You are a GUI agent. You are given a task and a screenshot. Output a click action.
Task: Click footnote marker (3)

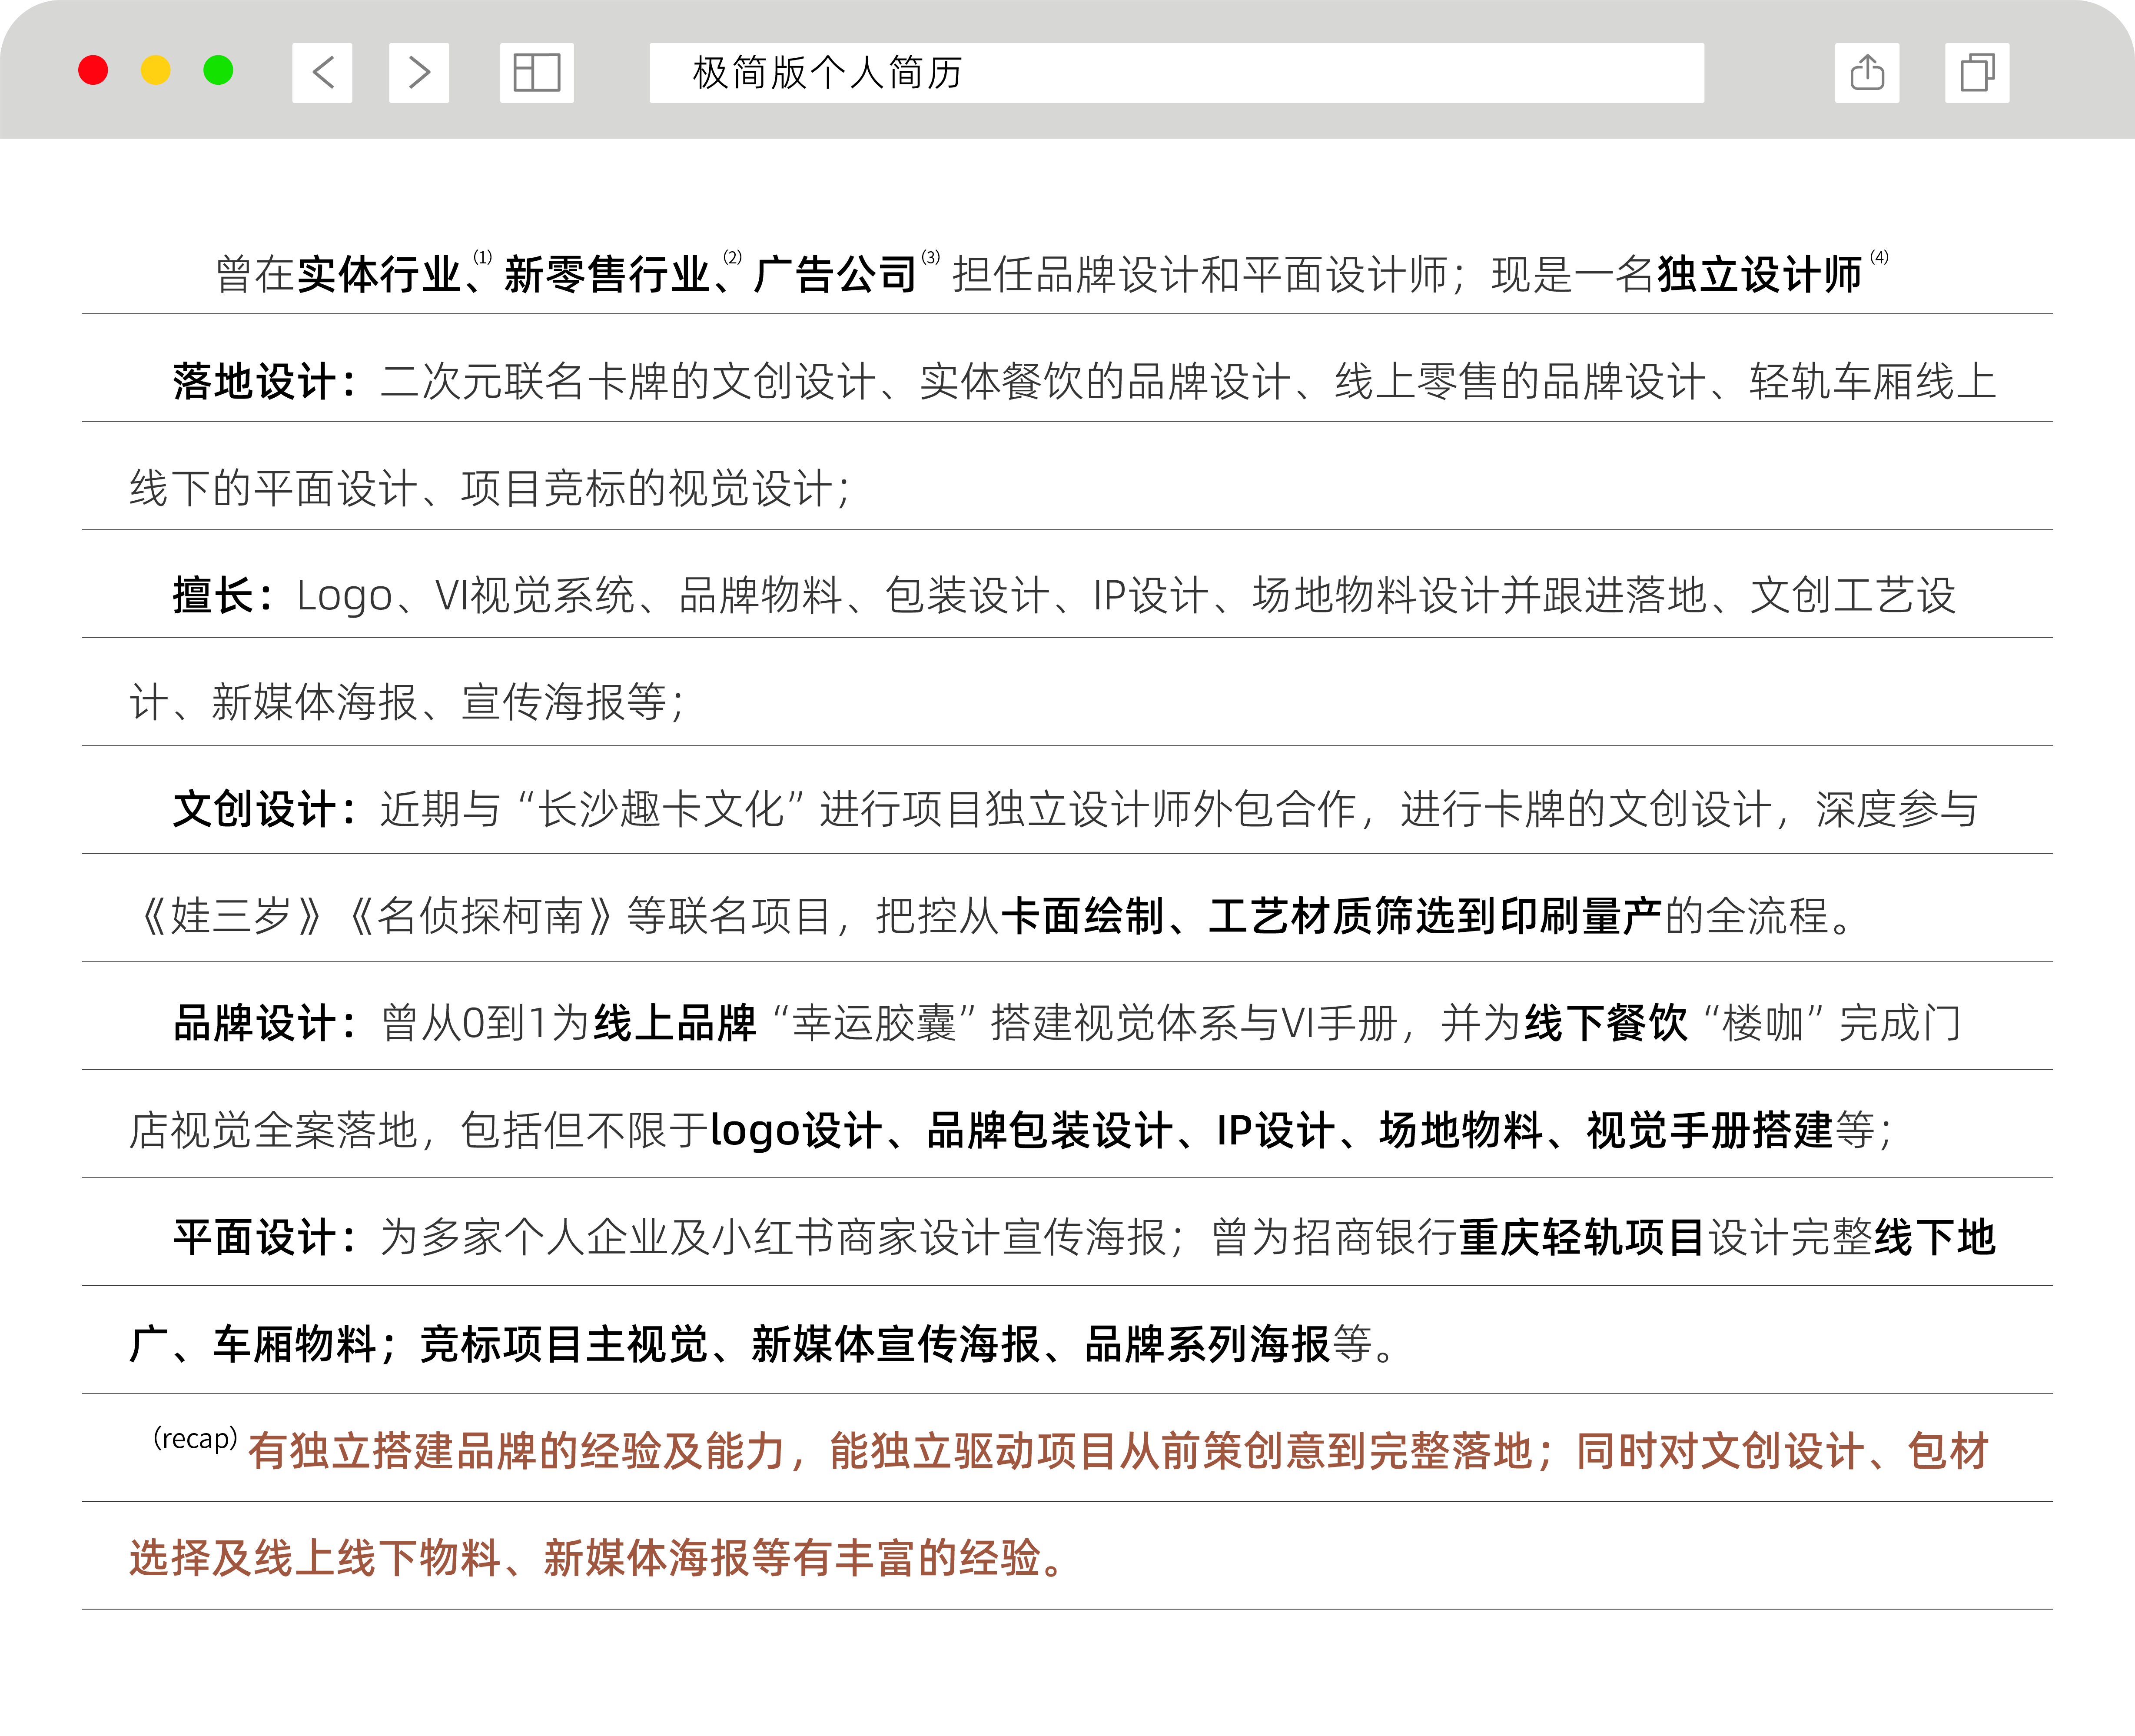[x=930, y=257]
